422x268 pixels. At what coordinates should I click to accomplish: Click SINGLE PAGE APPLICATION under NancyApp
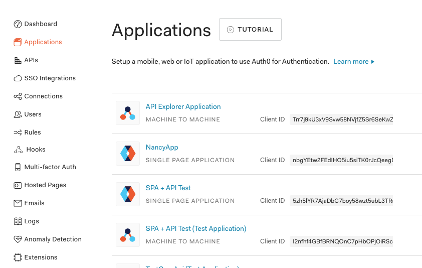click(x=190, y=160)
